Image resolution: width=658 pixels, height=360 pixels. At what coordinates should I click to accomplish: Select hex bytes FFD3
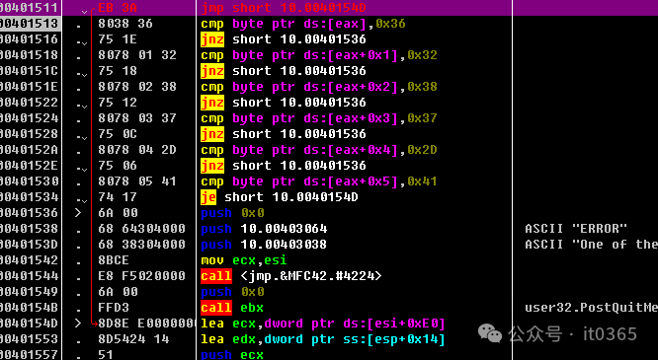click(x=114, y=308)
